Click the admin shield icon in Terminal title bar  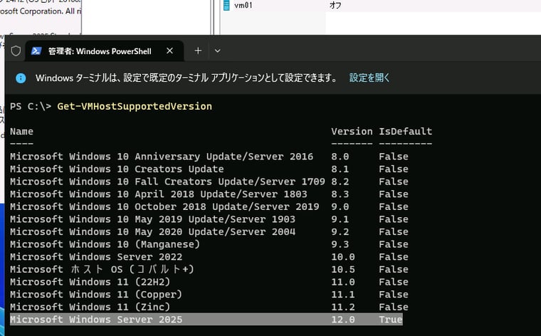pos(16,51)
